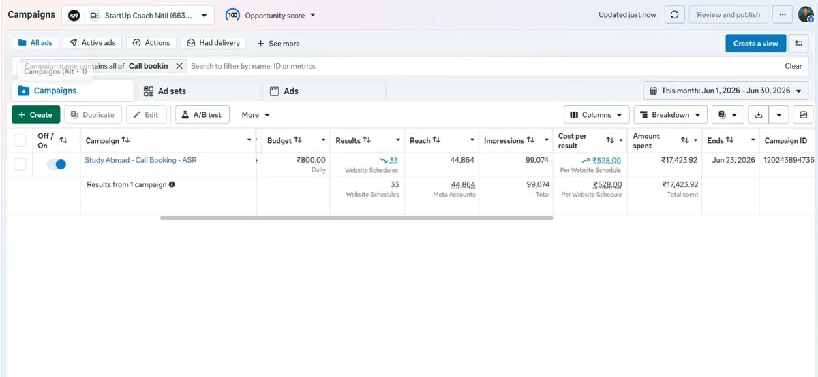Open the Columns dropdown
This screenshot has height=377, width=818.
596,115
